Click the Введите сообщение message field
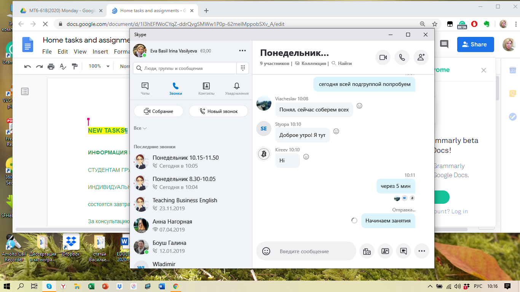 coord(312,251)
